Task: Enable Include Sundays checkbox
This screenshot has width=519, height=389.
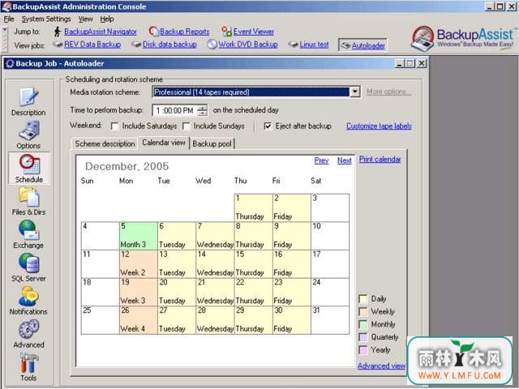Action: point(187,126)
